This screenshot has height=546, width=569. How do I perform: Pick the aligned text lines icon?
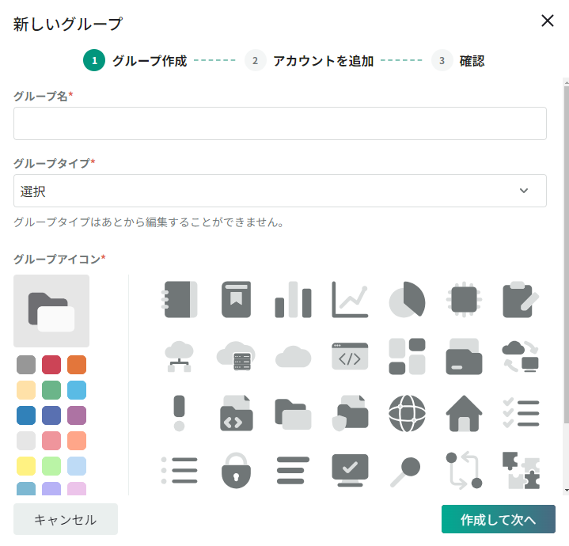tap(294, 470)
